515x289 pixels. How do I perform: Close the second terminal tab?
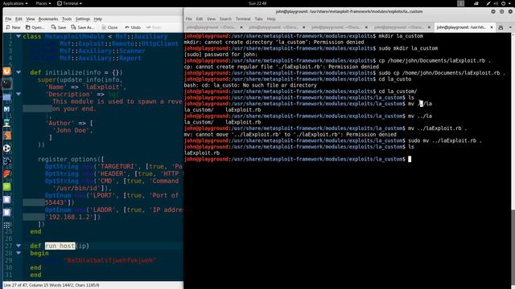[304, 27]
